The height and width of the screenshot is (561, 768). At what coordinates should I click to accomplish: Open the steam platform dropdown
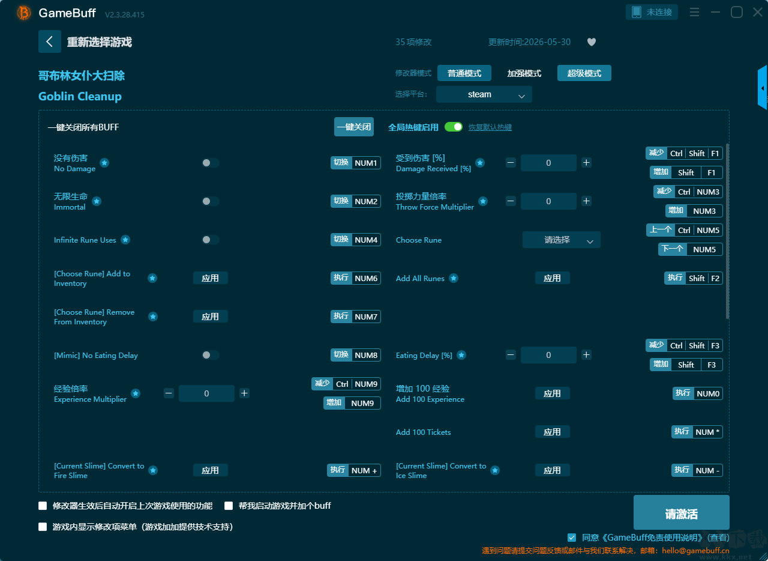click(x=484, y=94)
